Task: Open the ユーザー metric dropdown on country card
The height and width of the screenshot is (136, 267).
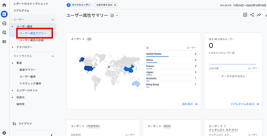Action: click(x=77, y=39)
